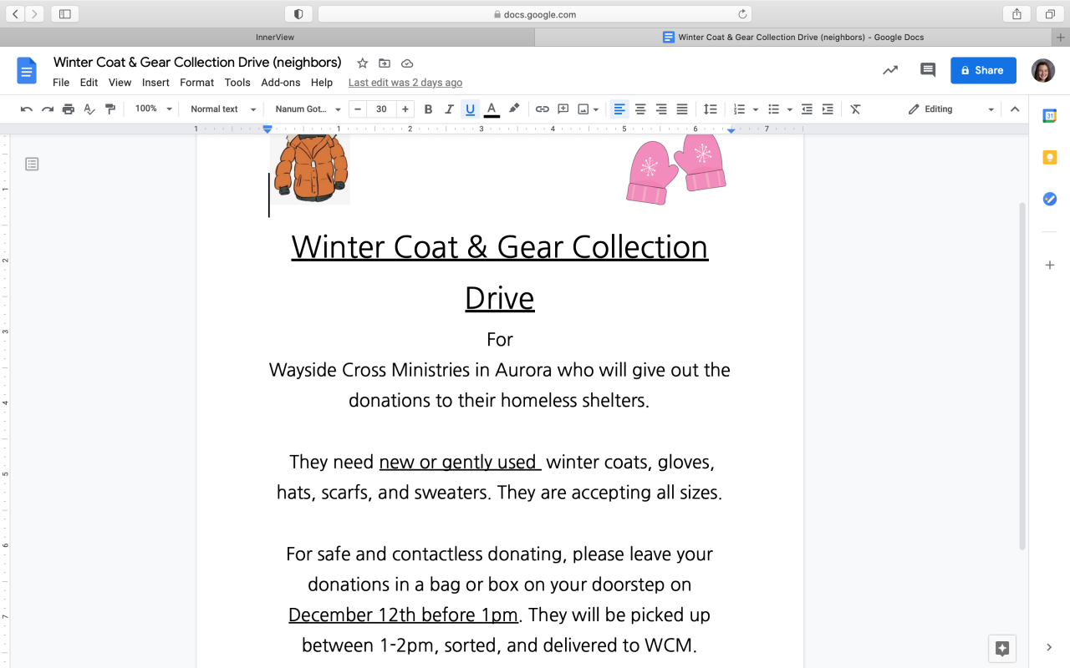This screenshot has width=1070, height=668.
Task: Open the Edit menu
Action: (x=89, y=83)
